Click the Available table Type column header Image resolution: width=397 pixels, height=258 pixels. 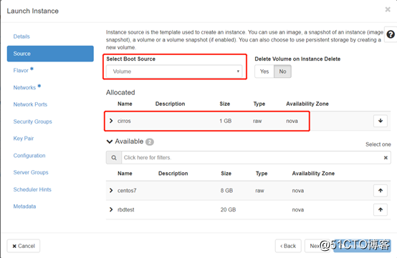pyautogui.click(x=262, y=174)
